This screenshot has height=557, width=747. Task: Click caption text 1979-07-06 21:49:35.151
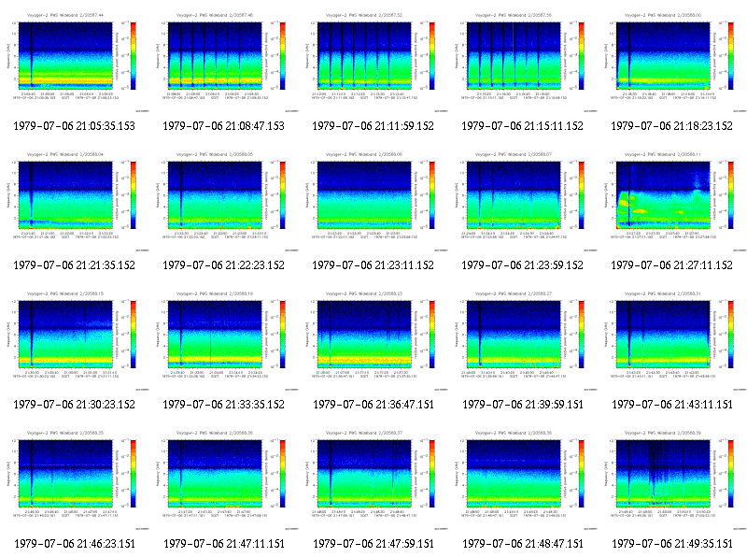click(672, 544)
